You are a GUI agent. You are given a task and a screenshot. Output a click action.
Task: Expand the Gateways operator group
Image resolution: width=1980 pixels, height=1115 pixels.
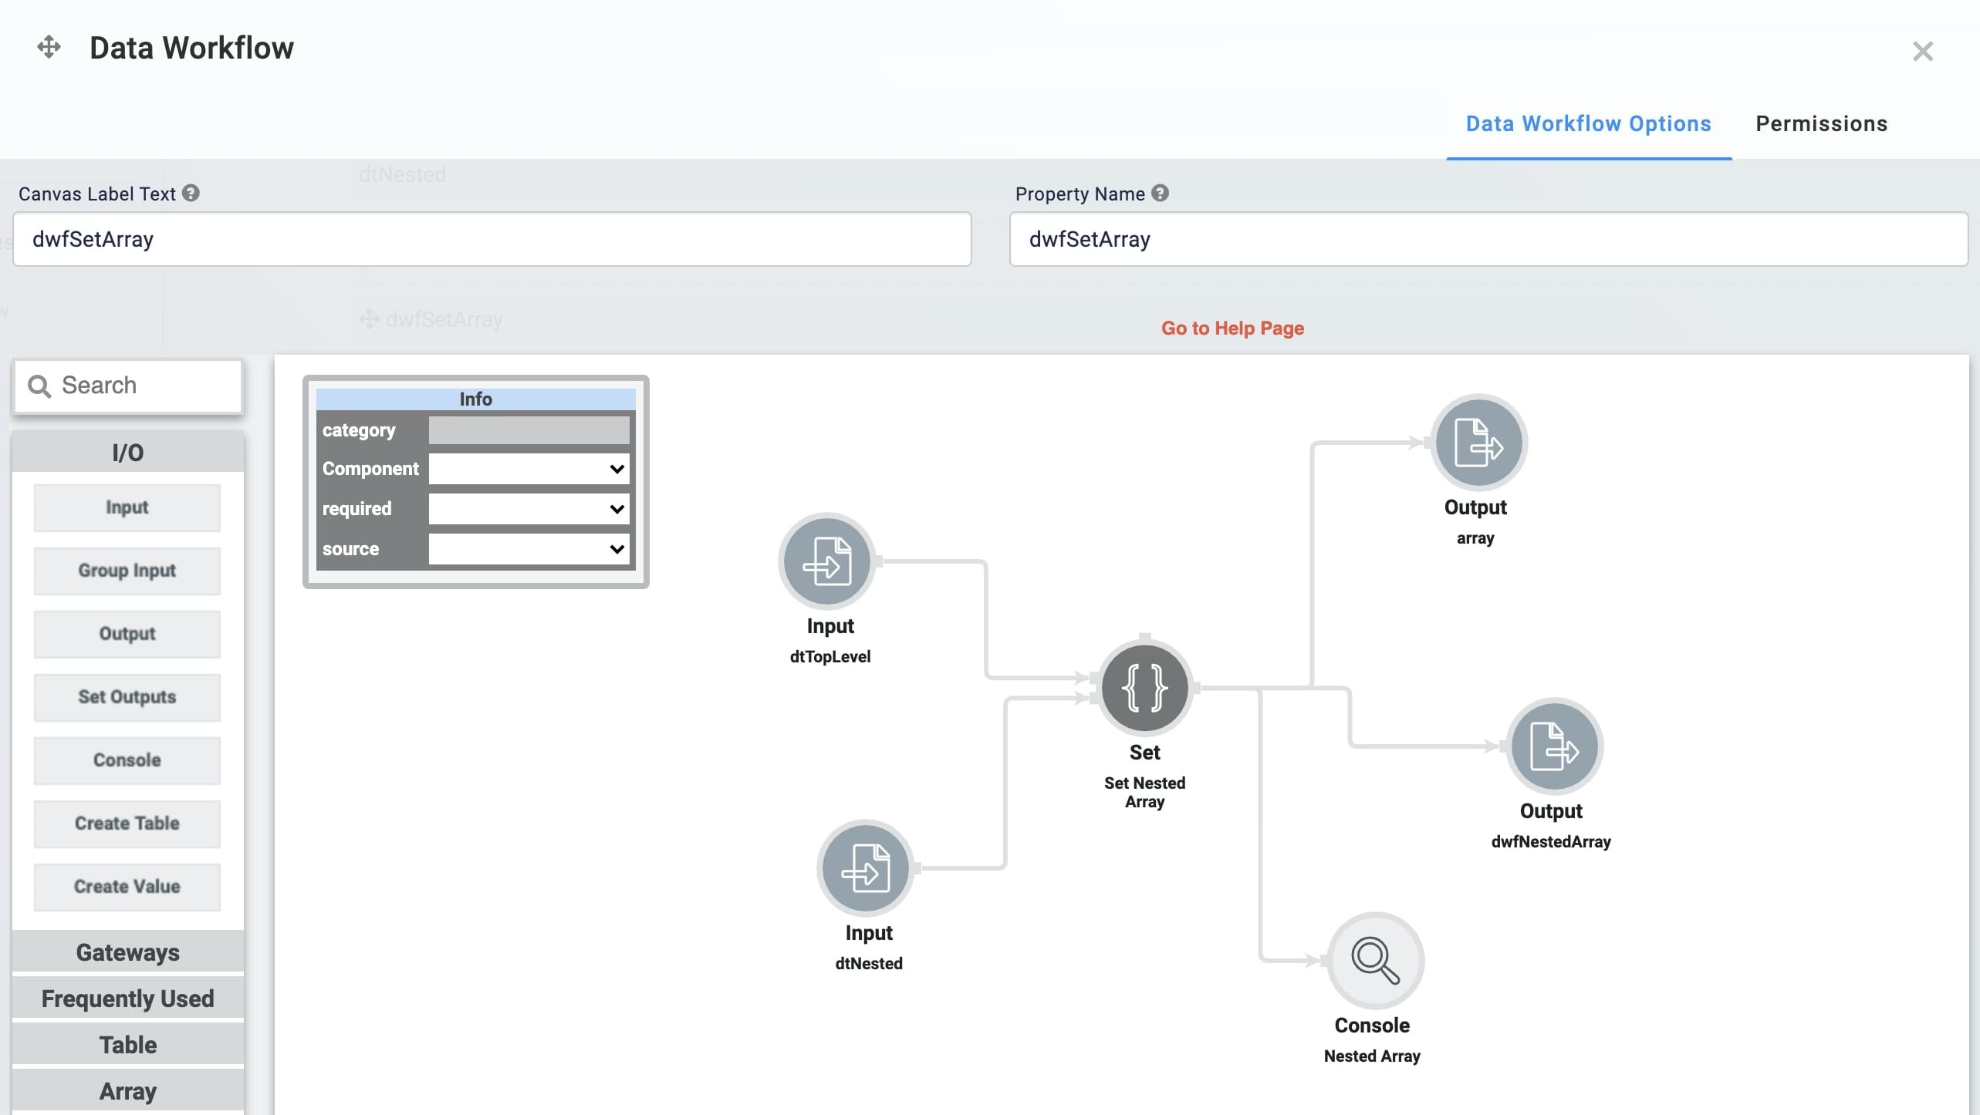[x=127, y=952]
